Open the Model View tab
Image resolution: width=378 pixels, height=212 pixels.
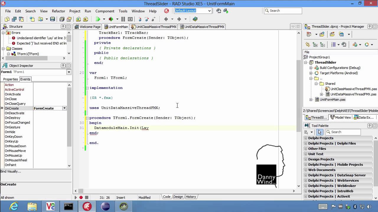341,117
